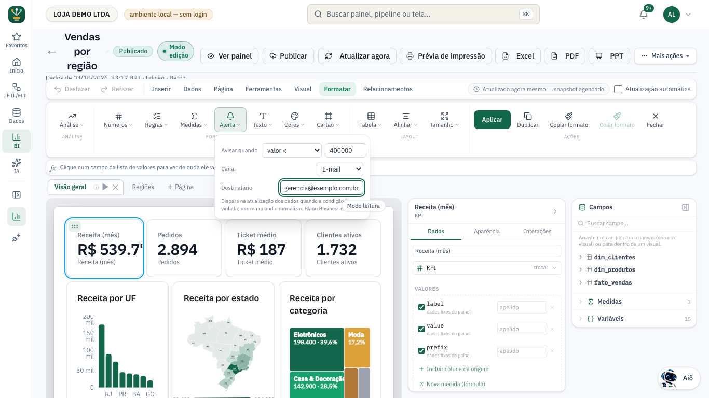
Task: Open the Cores format tool
Action: click(x=295, y=120)
